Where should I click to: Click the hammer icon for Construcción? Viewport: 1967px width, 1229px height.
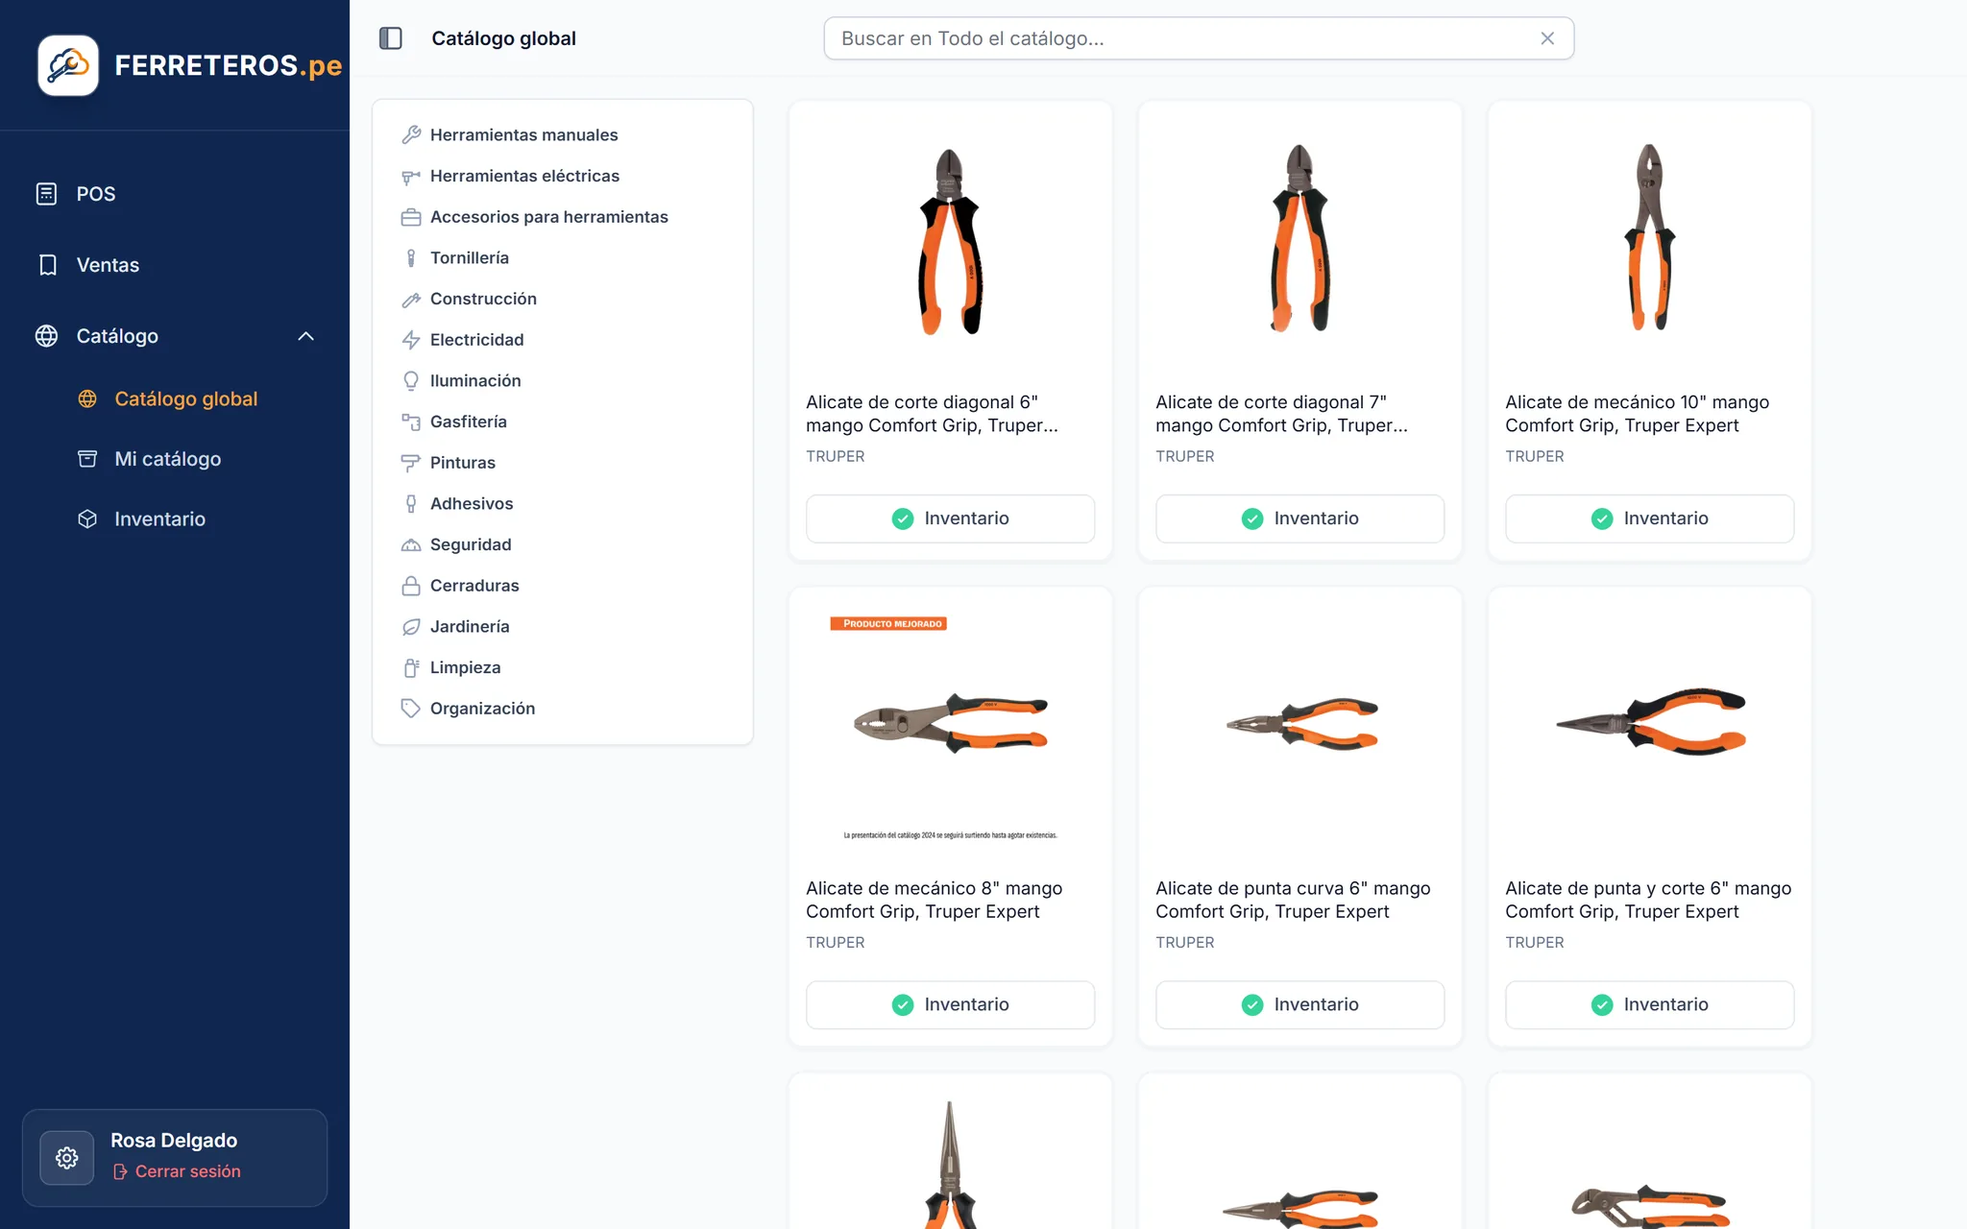pyautogui.click(x=411, y=300)
